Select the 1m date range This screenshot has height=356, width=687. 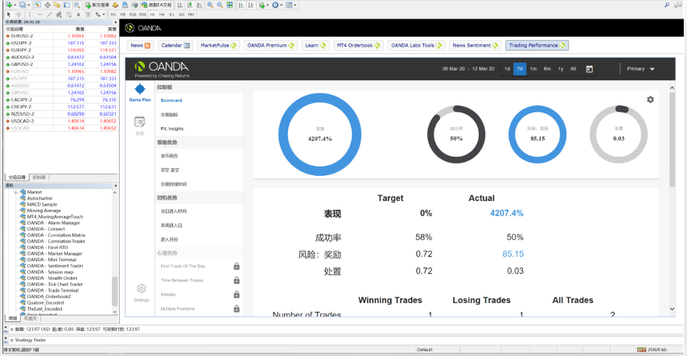pos(533,69)
